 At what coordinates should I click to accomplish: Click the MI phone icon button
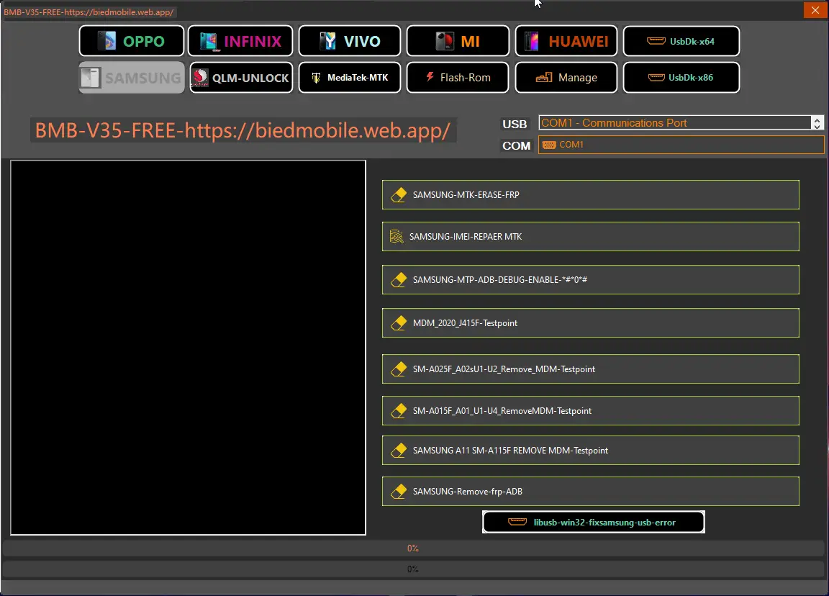point(458,41)
